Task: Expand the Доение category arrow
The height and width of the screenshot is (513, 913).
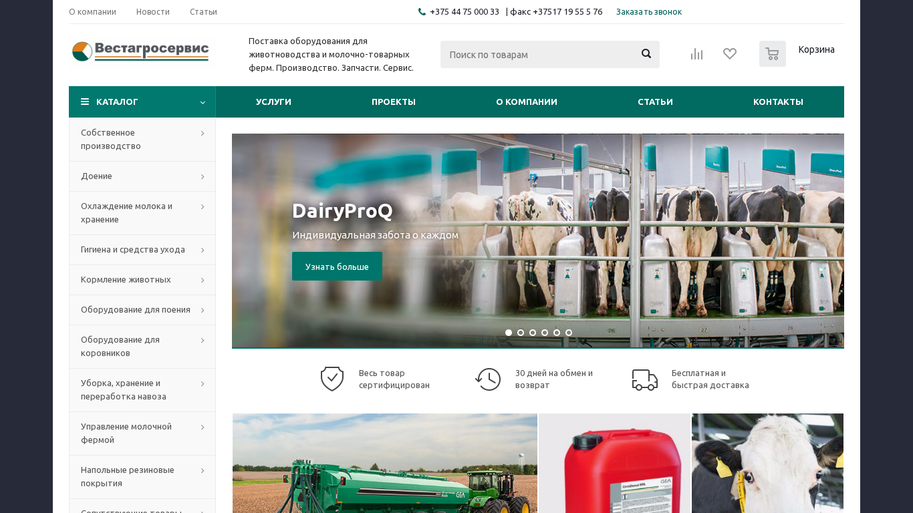Action: point(203,177)
